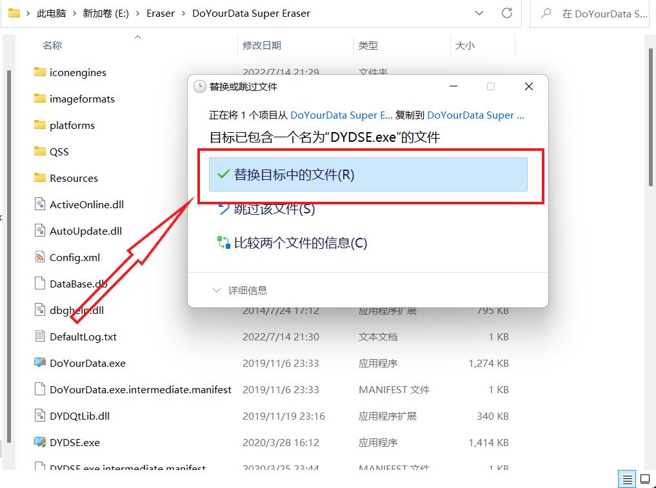Click the 2022/7/14 21:30 date cell
Viewport: 656px width, 488px height.
(281, 337)
